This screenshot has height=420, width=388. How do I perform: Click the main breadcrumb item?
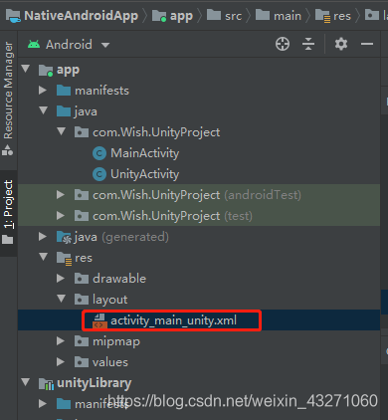tap(279, 16)
